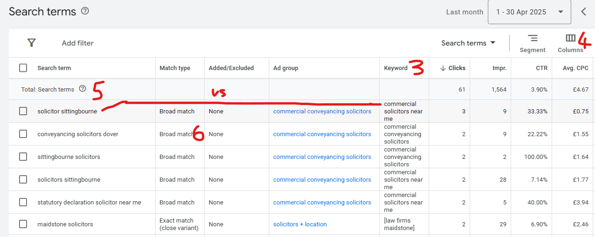Select the maidstone solicitors row checkbox

point(23,224)
